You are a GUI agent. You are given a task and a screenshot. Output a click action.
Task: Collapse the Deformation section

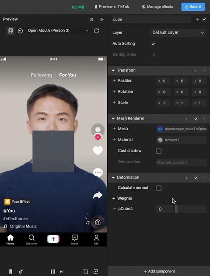click(x=113, y=178)
